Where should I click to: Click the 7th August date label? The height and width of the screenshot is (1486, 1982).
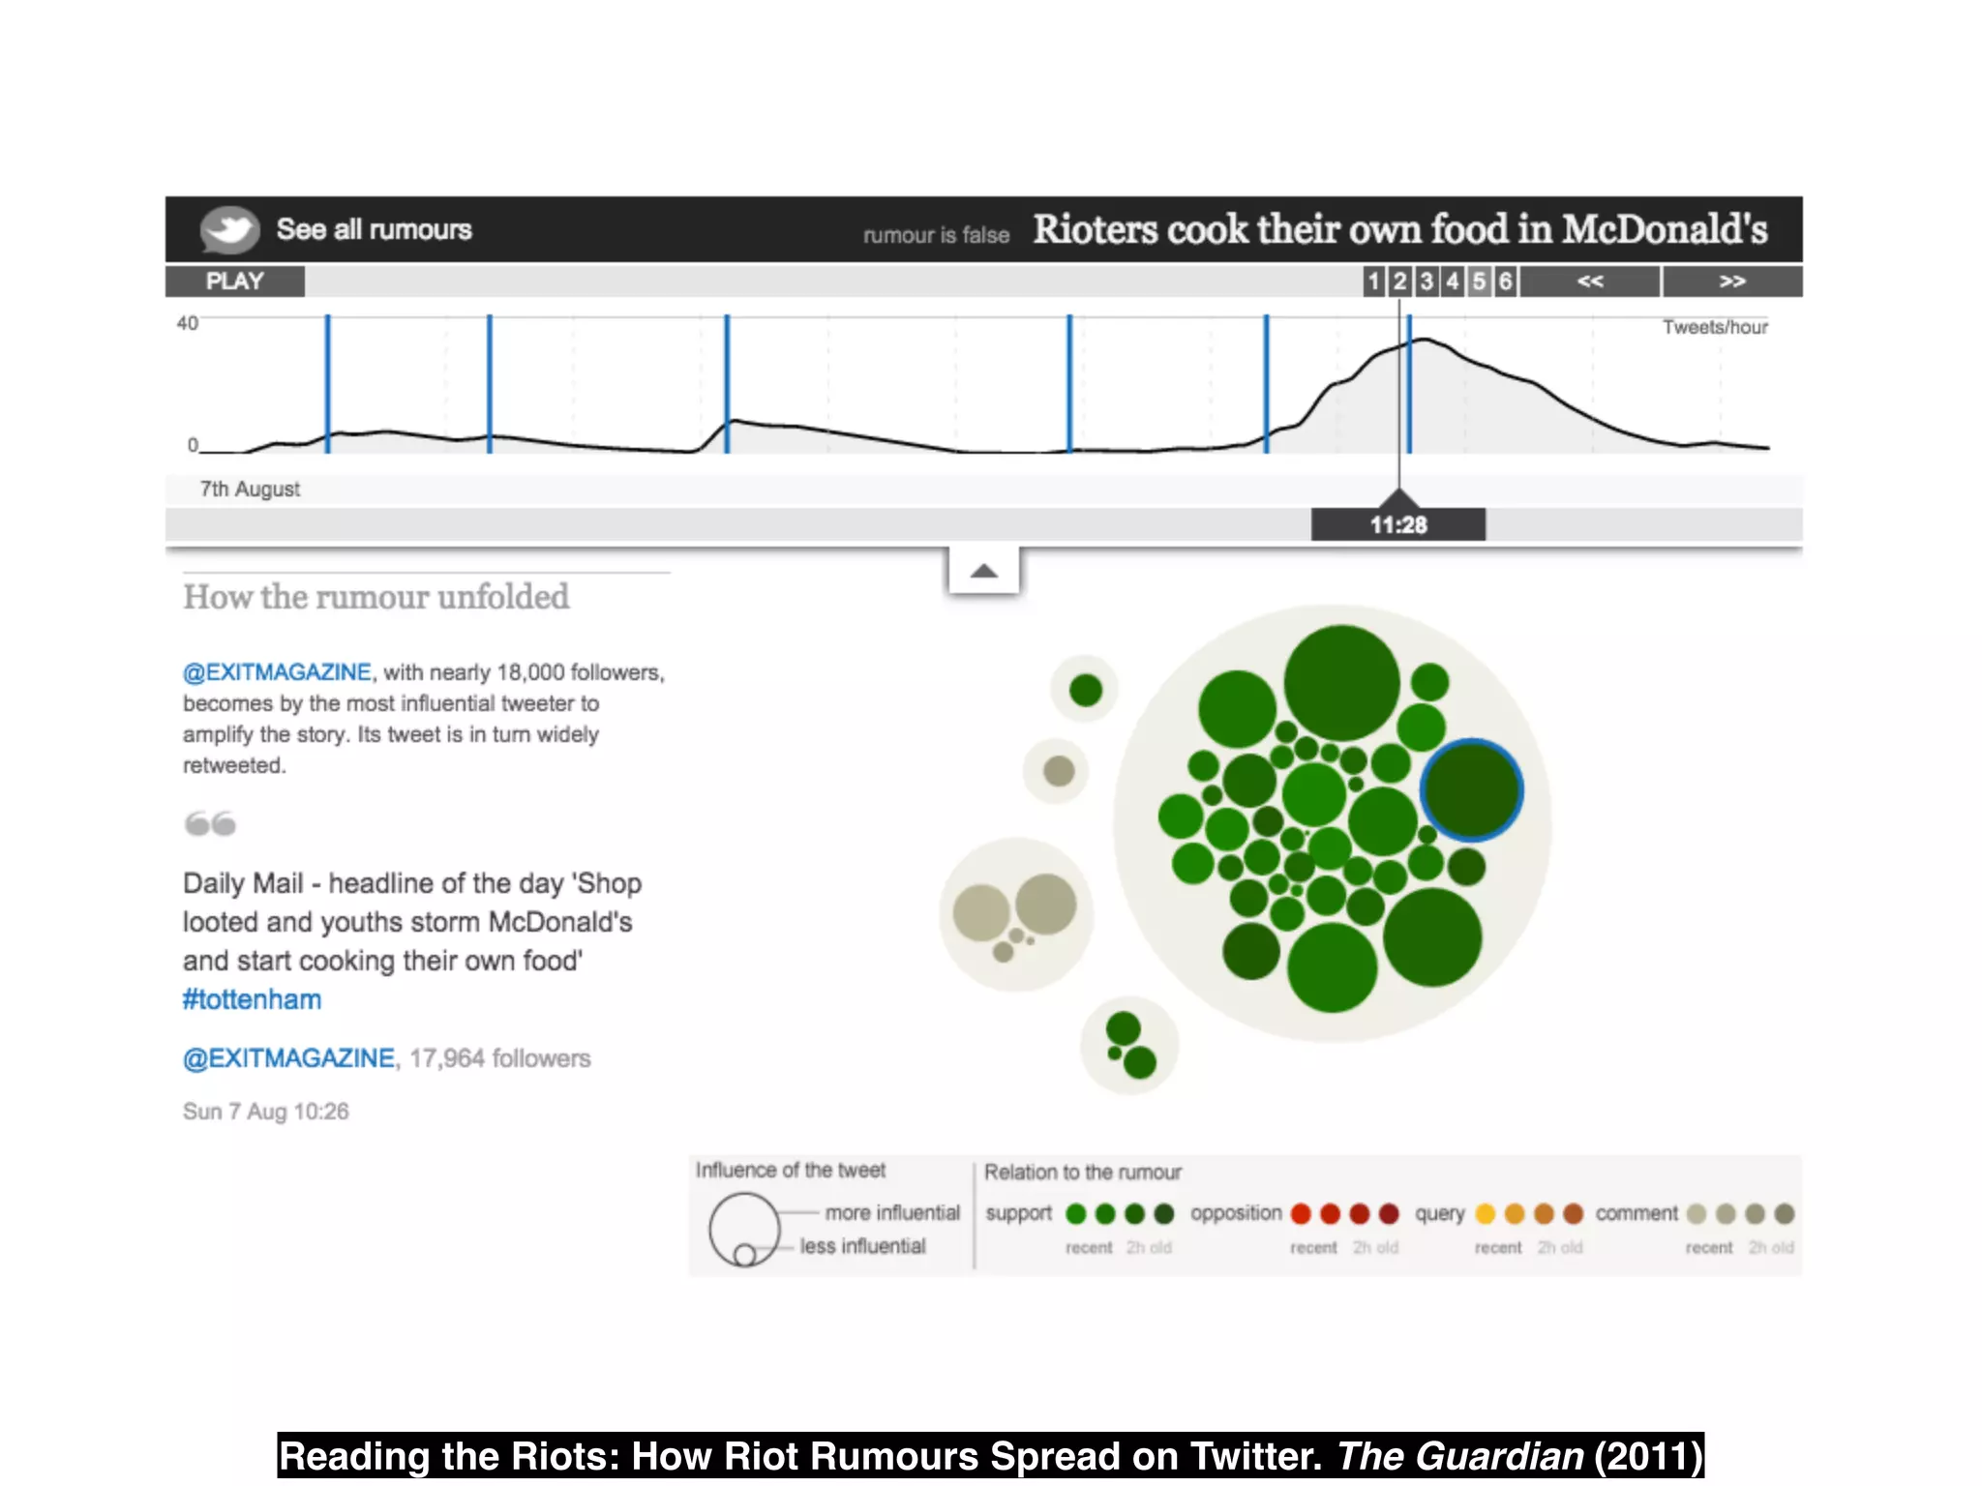click(250, 489)
